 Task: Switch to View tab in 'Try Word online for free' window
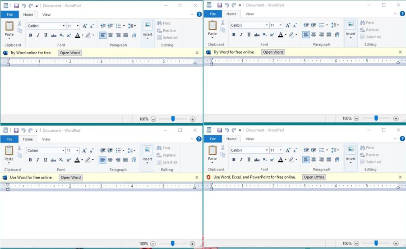point(46,14)
